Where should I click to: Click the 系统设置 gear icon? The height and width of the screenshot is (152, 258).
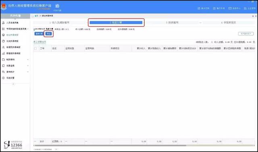[x=3, y=78]
